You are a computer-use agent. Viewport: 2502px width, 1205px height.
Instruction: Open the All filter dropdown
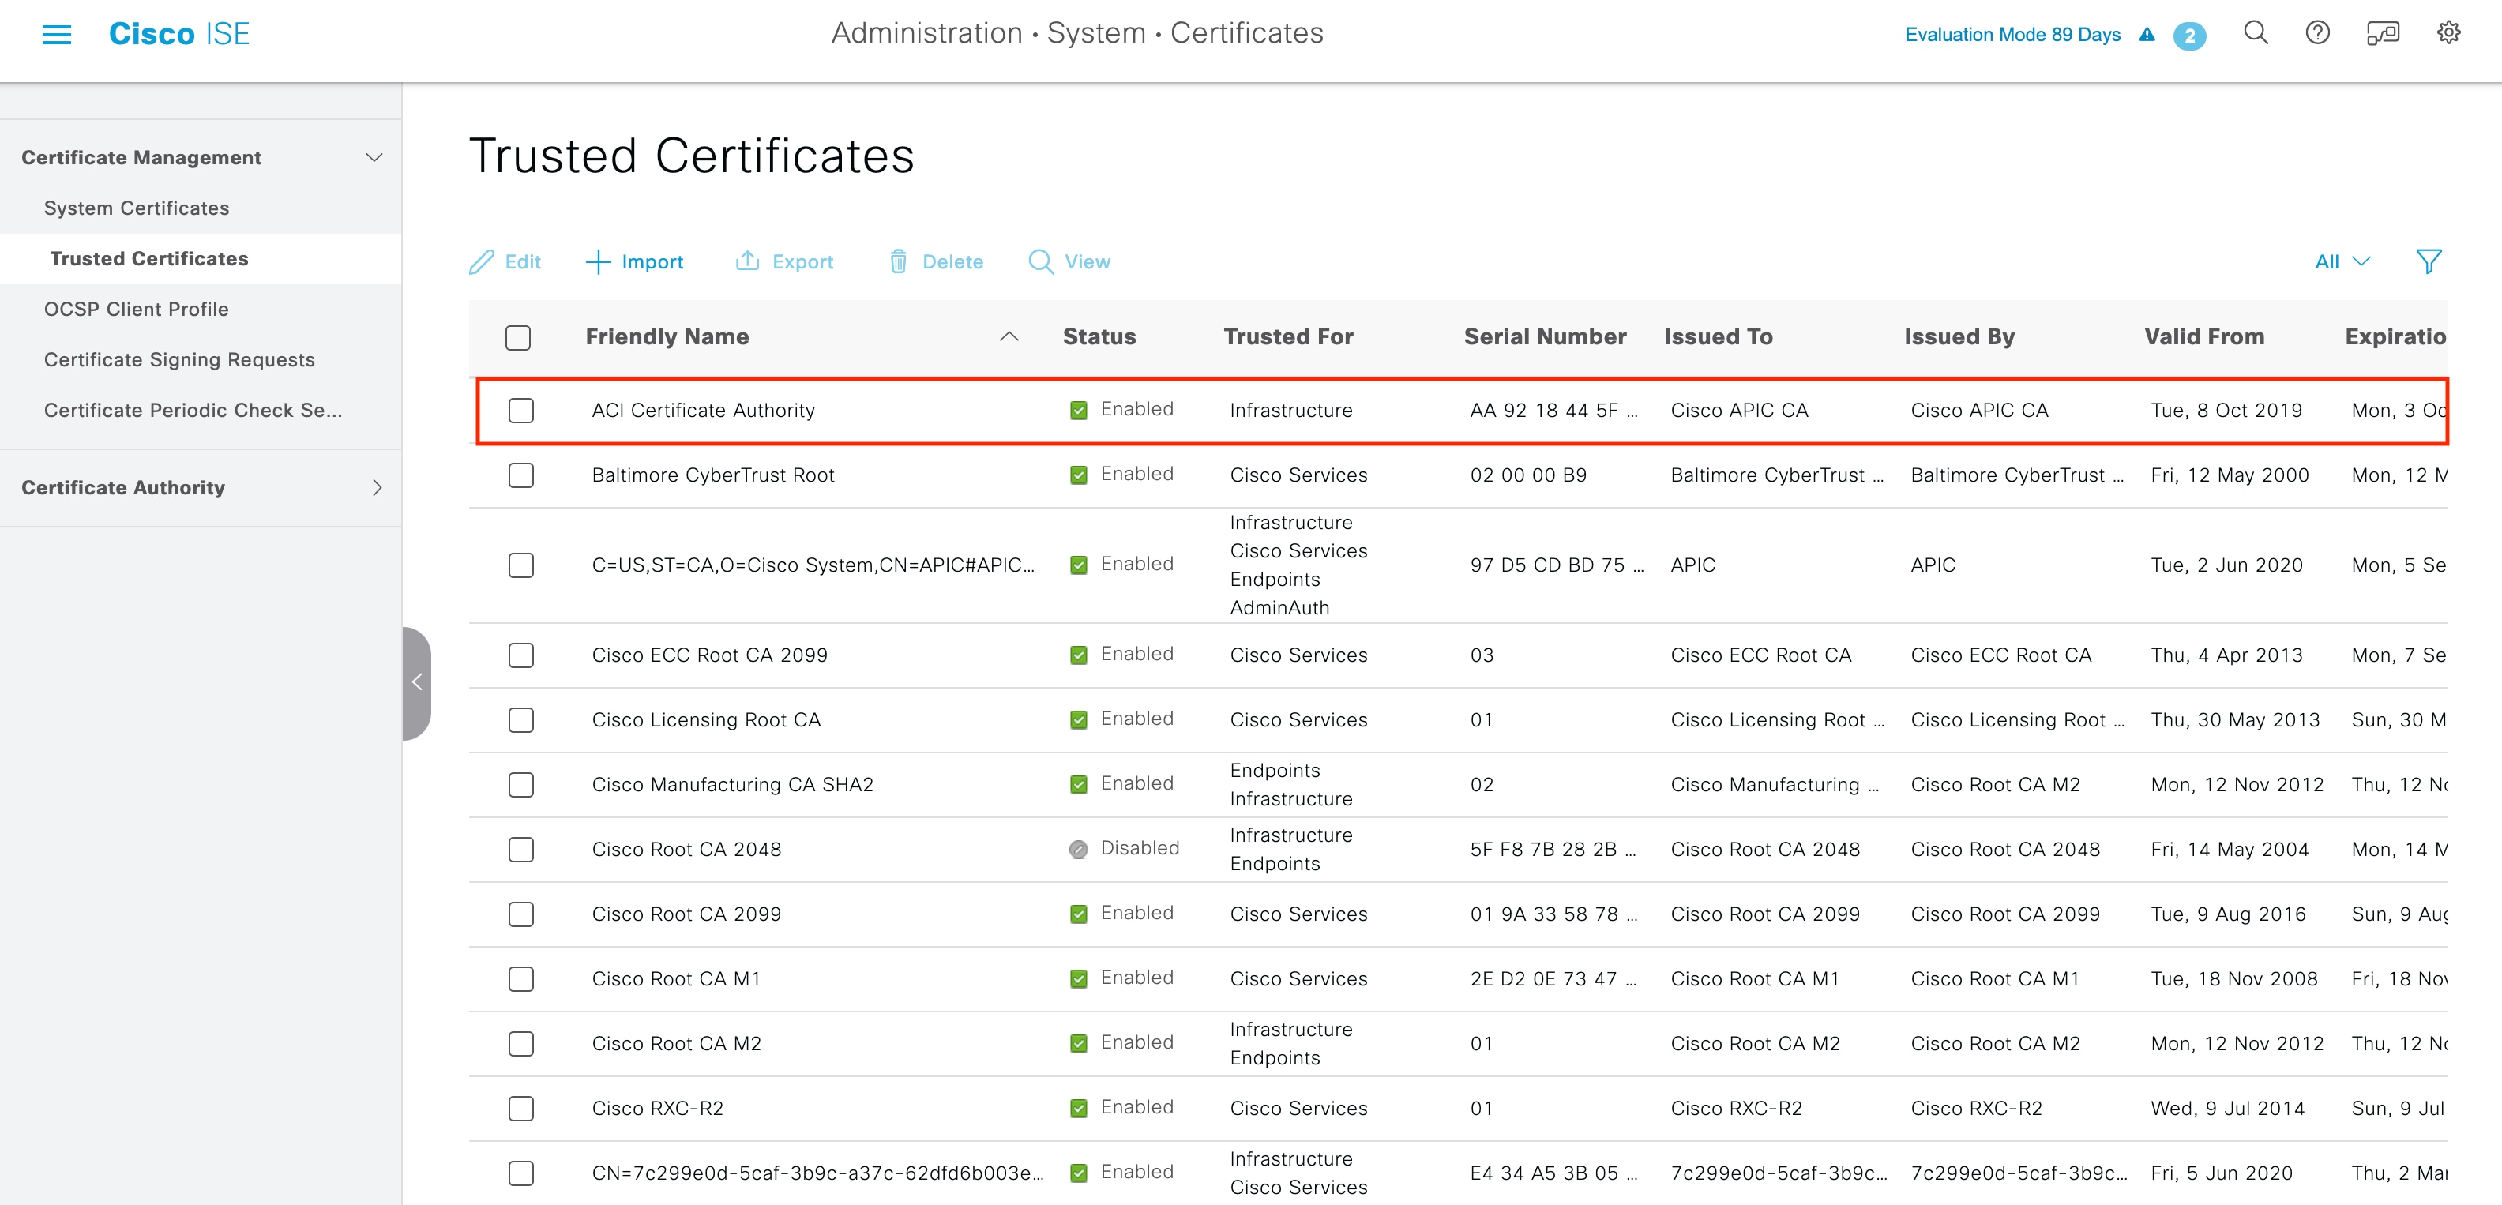point(2342,261)
